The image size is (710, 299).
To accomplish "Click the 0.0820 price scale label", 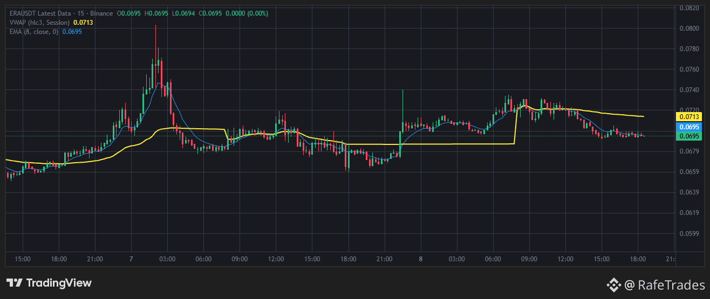I will click(688, 8).
